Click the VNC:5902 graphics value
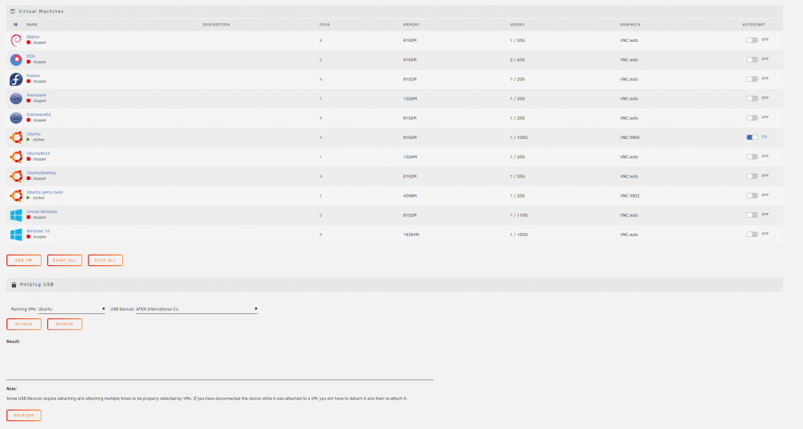803x429 pixels. pos(630,196)
